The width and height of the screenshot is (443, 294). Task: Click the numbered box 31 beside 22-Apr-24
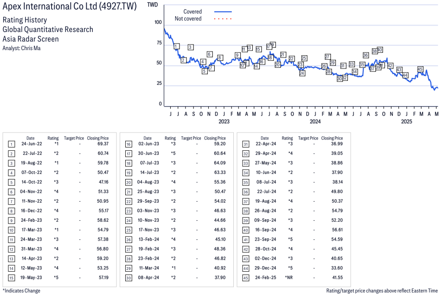pyautogui.click(x=246, y=144)
